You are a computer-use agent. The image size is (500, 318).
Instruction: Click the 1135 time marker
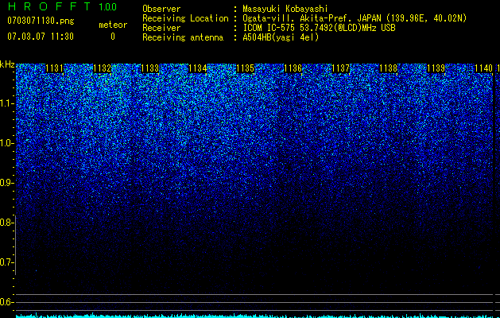pos(245,68)
